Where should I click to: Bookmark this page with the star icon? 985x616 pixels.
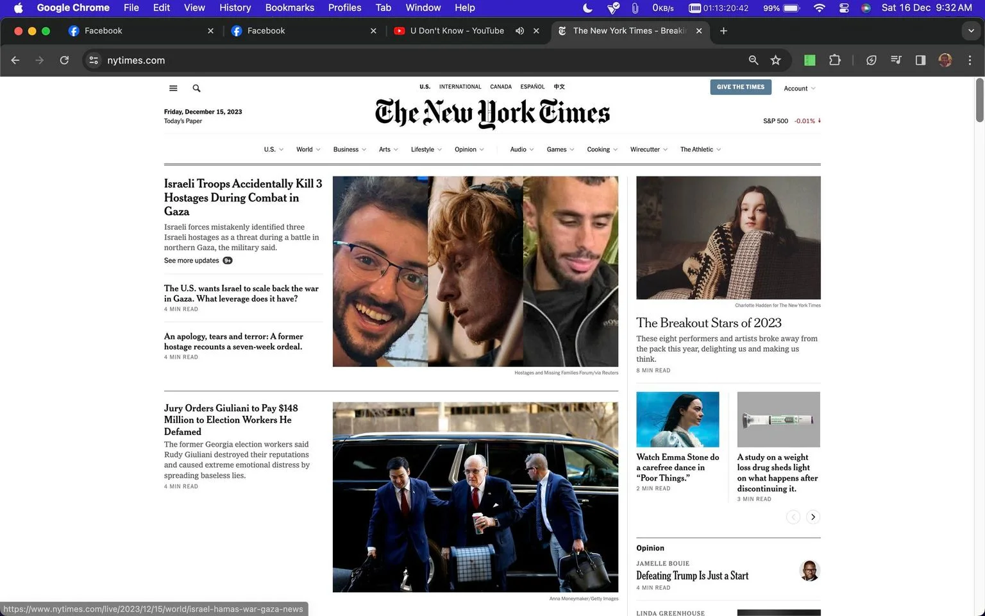point(775,60)
